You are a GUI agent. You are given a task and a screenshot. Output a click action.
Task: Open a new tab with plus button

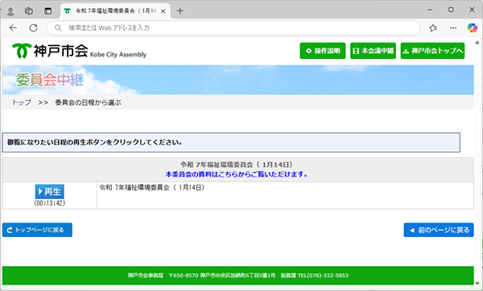[180, 11]
